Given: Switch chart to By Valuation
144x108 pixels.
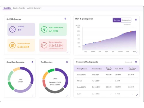Looking at the screenshot, I should (126, 20).
